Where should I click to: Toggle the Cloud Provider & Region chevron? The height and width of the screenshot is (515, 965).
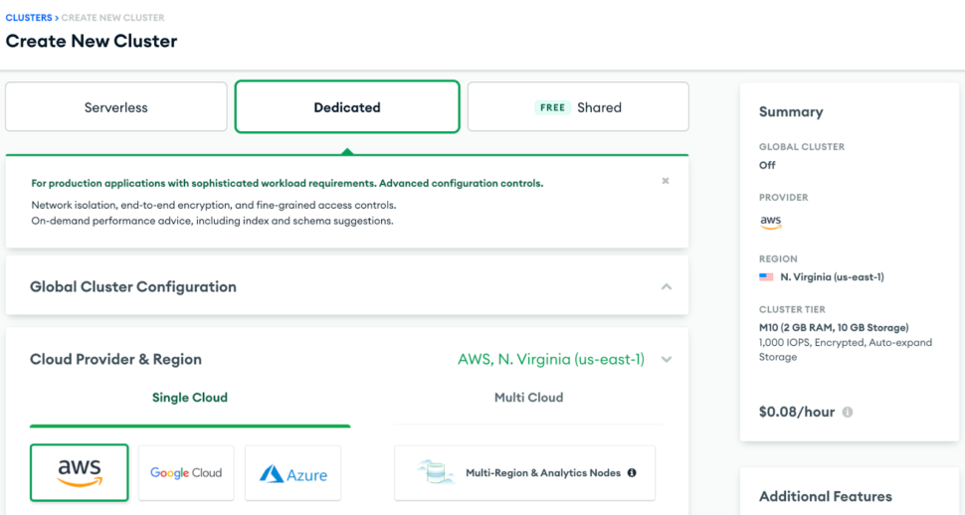(x=667, y=360)
